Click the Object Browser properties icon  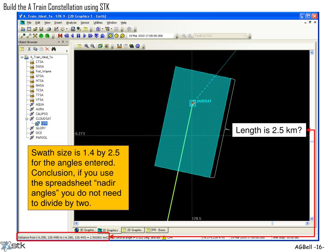[22, 49]
